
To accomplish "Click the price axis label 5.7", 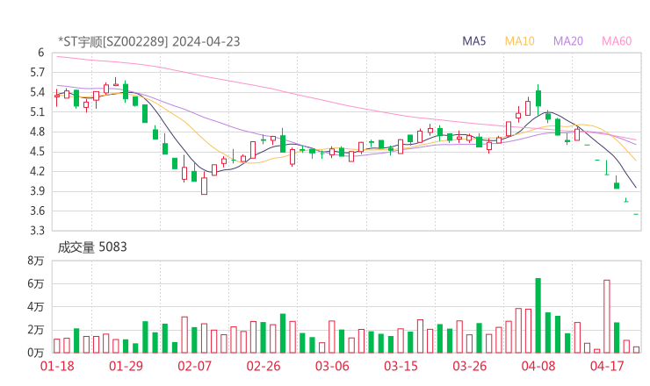I will 37,73.
